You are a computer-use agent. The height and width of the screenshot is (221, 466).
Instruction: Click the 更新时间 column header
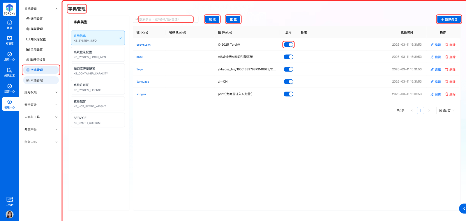coord(407,32)
